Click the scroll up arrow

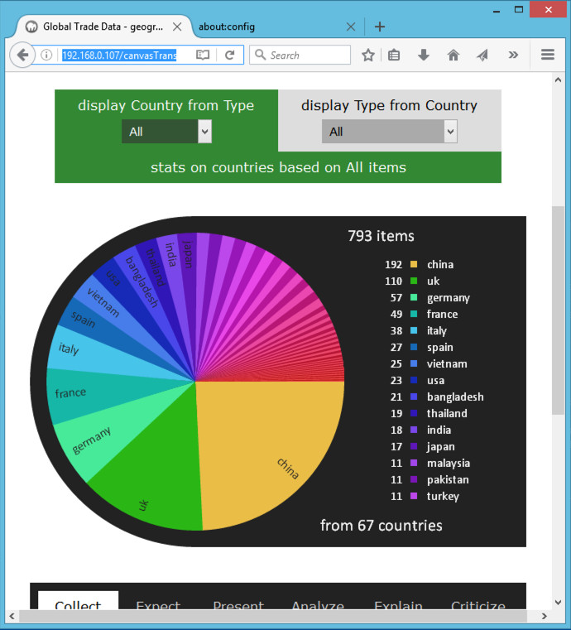(x=558, y=79)
